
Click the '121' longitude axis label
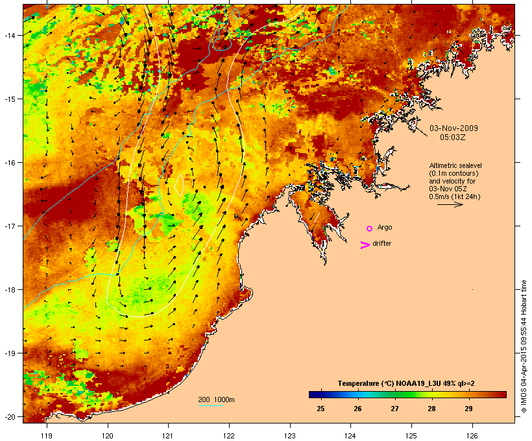168,436
